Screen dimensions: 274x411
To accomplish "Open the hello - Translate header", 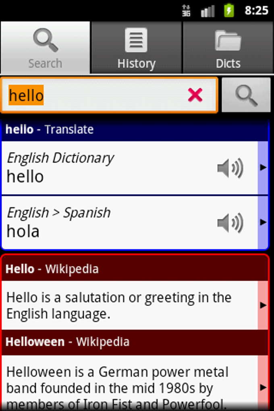I will pyautogui.click(x=135, y=129).
